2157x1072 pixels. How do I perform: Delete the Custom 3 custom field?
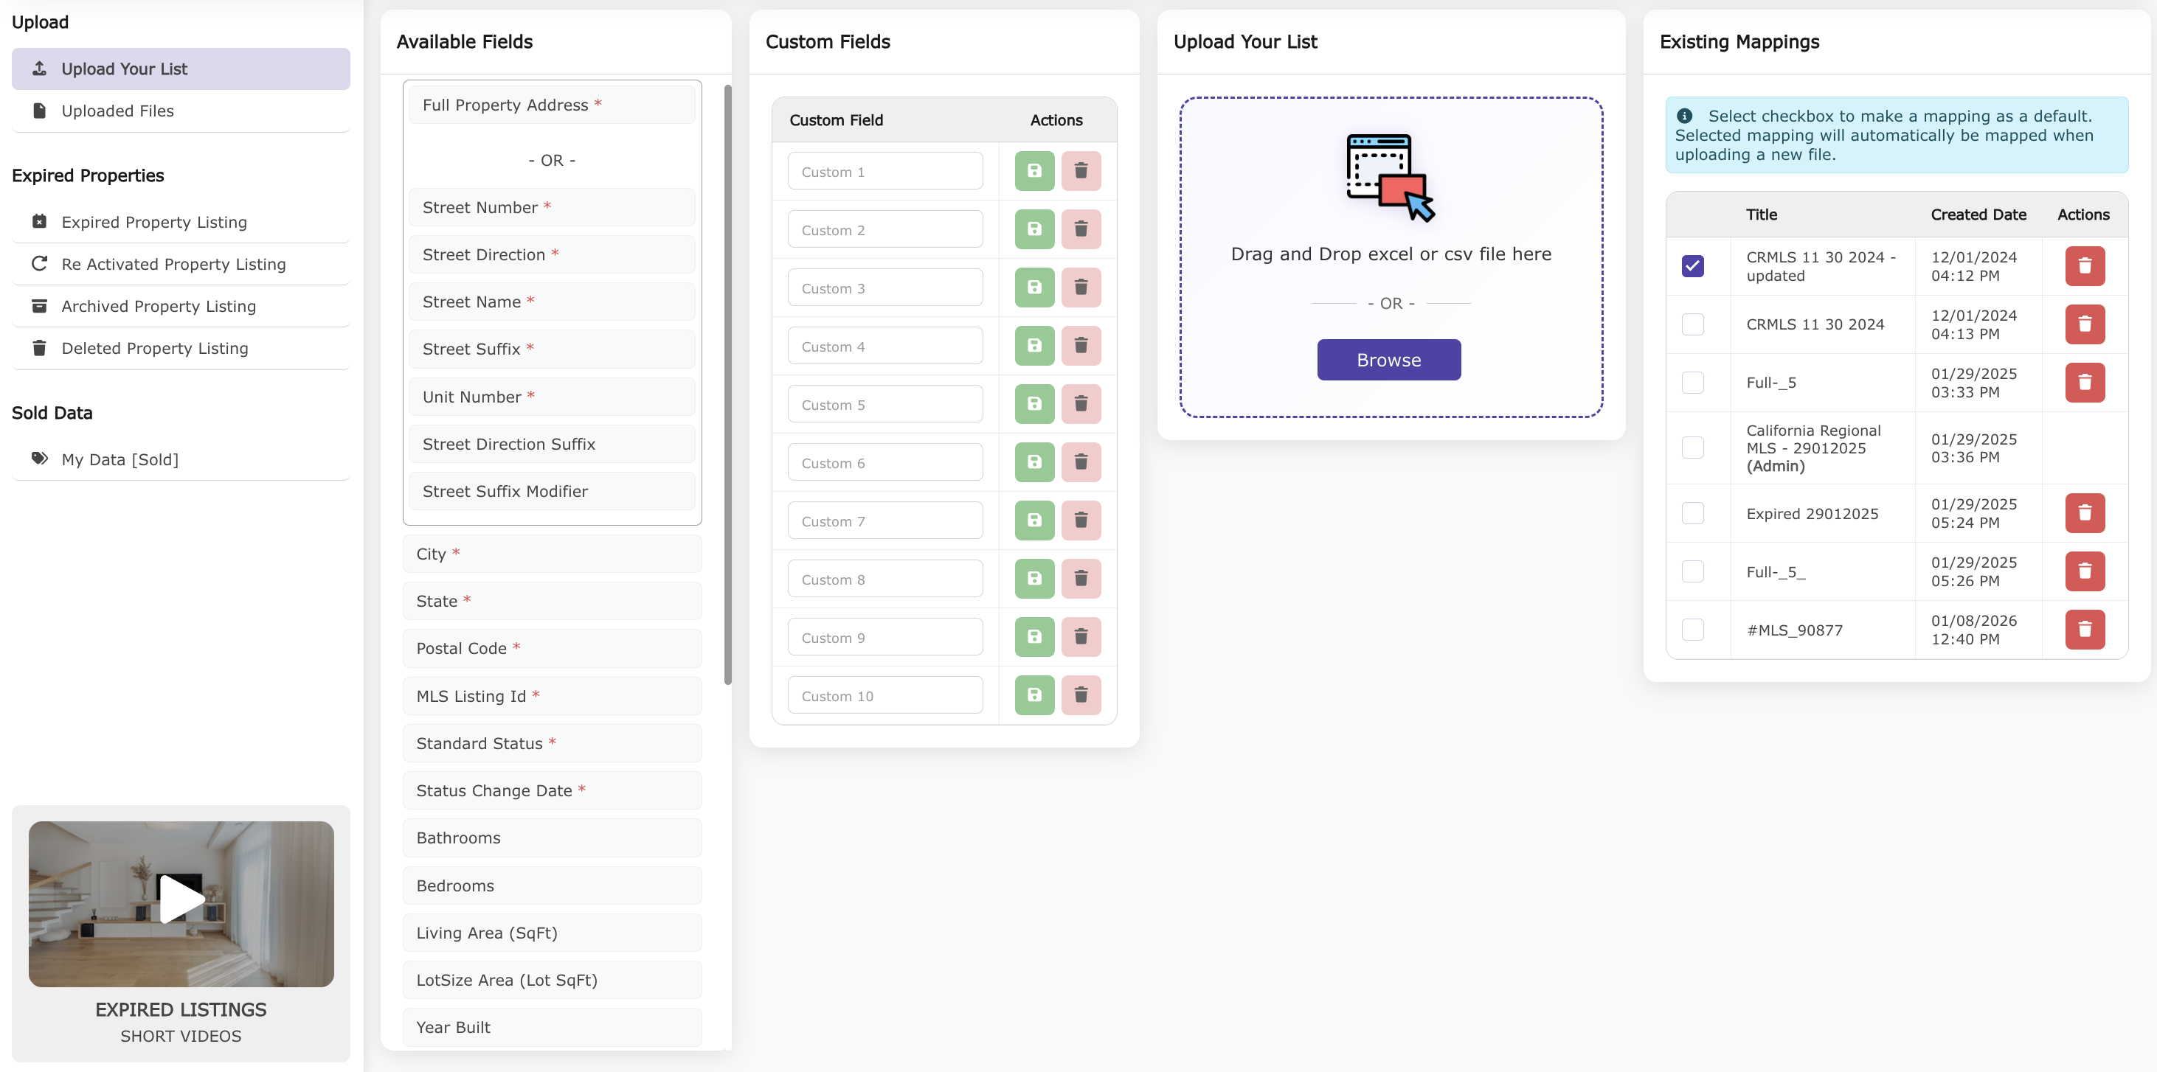coord(1081,287)
